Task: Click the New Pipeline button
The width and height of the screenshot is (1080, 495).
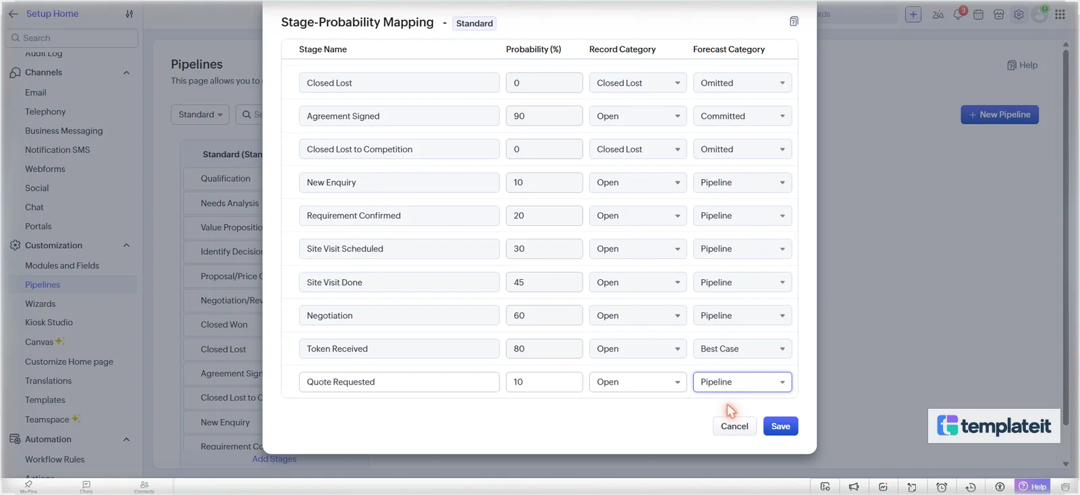Action: [x=1000, y=115]
